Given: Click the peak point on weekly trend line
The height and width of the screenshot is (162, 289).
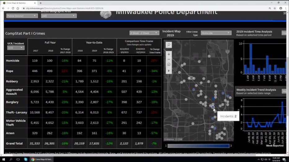Looking at the screenshot, I should pyautogui.click(x=282, y=102).
